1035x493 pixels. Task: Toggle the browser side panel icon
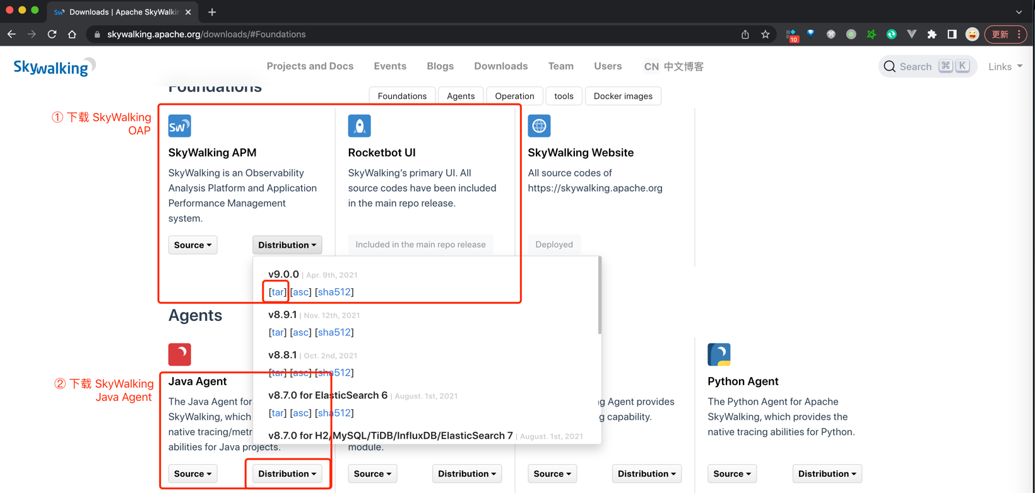[x=952, y=34]
